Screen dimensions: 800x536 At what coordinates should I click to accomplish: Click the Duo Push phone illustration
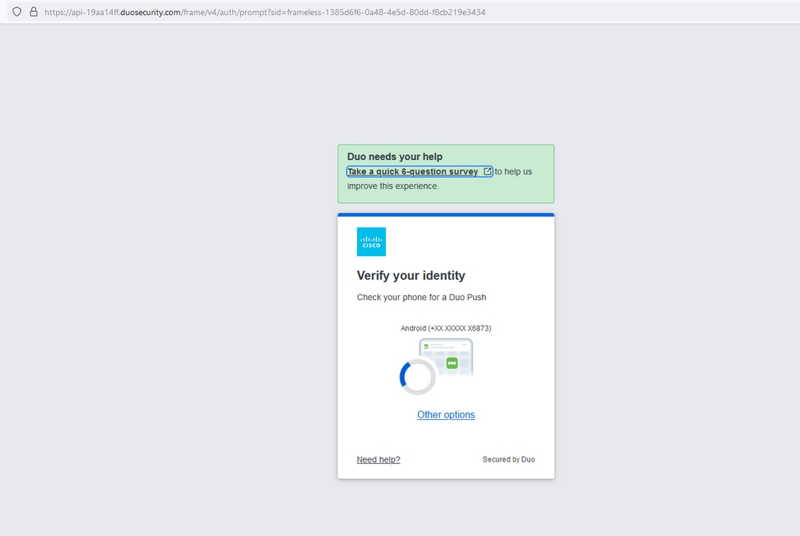(x=446, y=357)
